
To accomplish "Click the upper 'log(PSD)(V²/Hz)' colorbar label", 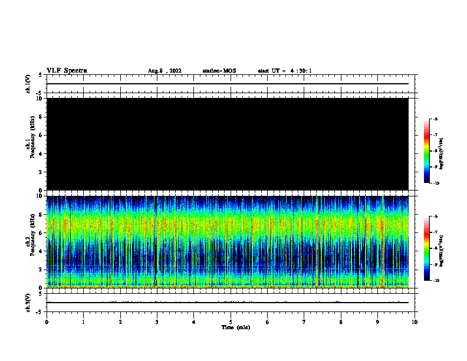I will pyautogui.click(x=442, y=154).
